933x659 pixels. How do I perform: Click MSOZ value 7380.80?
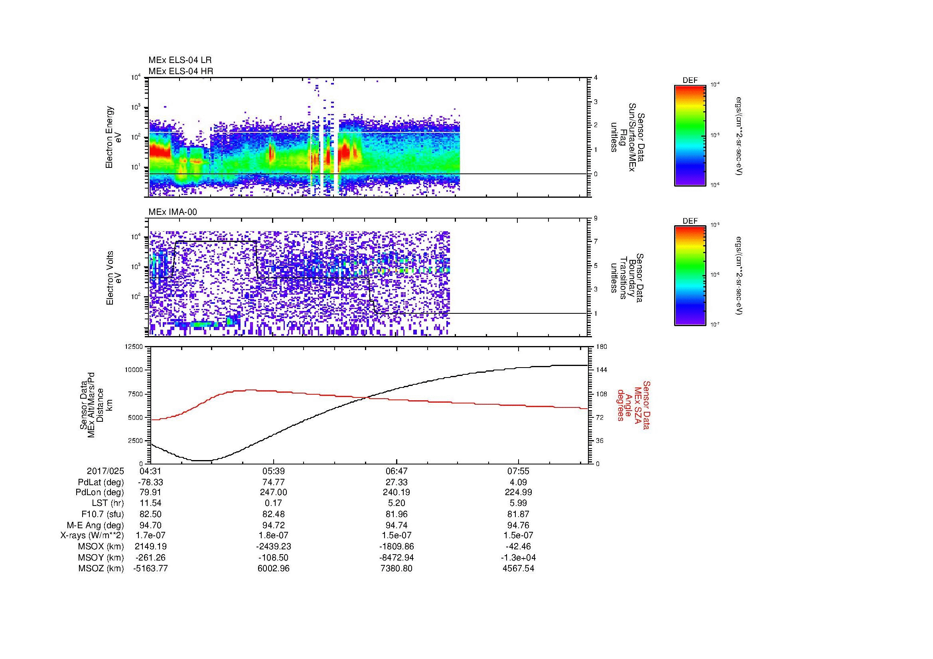(x=396, y=569)
